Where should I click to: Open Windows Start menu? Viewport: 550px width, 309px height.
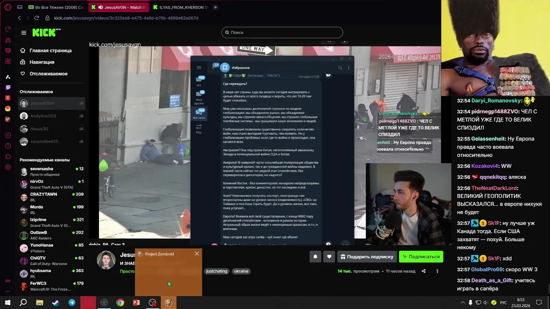[8, 303]
